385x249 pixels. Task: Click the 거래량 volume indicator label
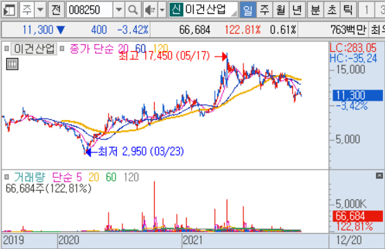[x=30, y=177]
